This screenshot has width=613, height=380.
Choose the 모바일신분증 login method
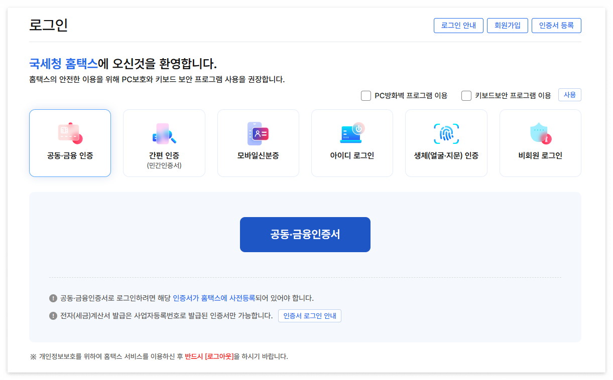pyautogui.click(x=258, y=143)
